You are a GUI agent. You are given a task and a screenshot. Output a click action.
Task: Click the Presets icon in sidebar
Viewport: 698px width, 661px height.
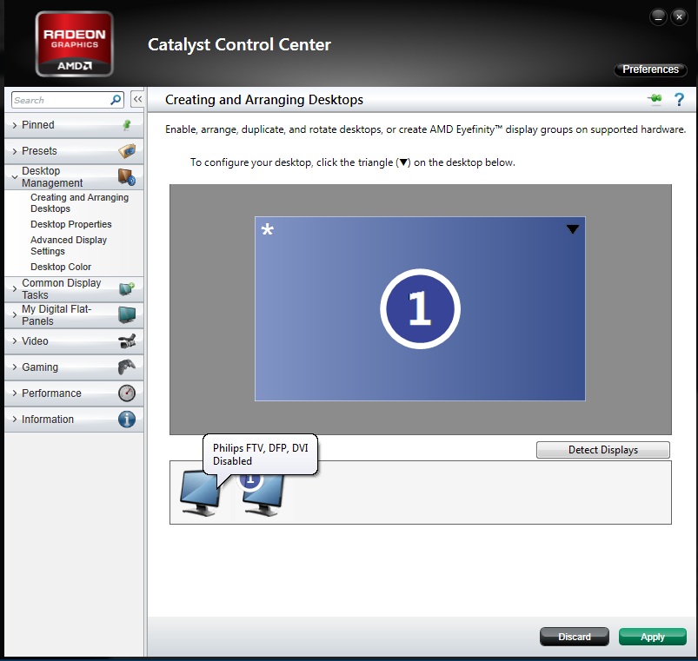(x=127, y=151)
